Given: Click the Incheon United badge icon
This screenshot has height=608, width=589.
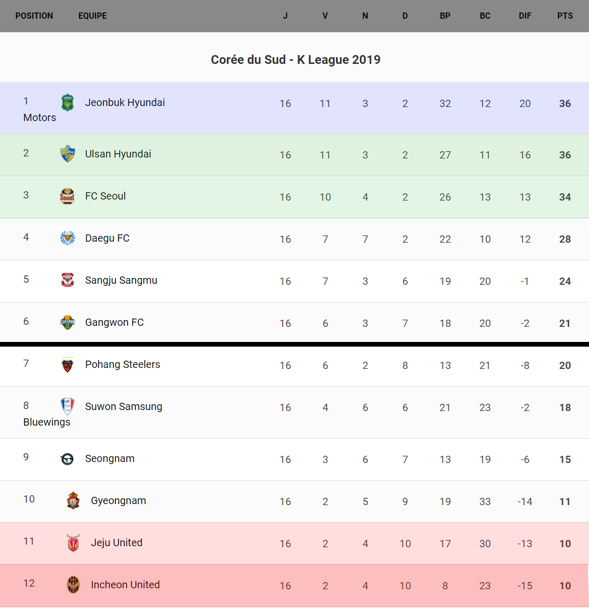Looking at the screenshot, I should point(73,585).
